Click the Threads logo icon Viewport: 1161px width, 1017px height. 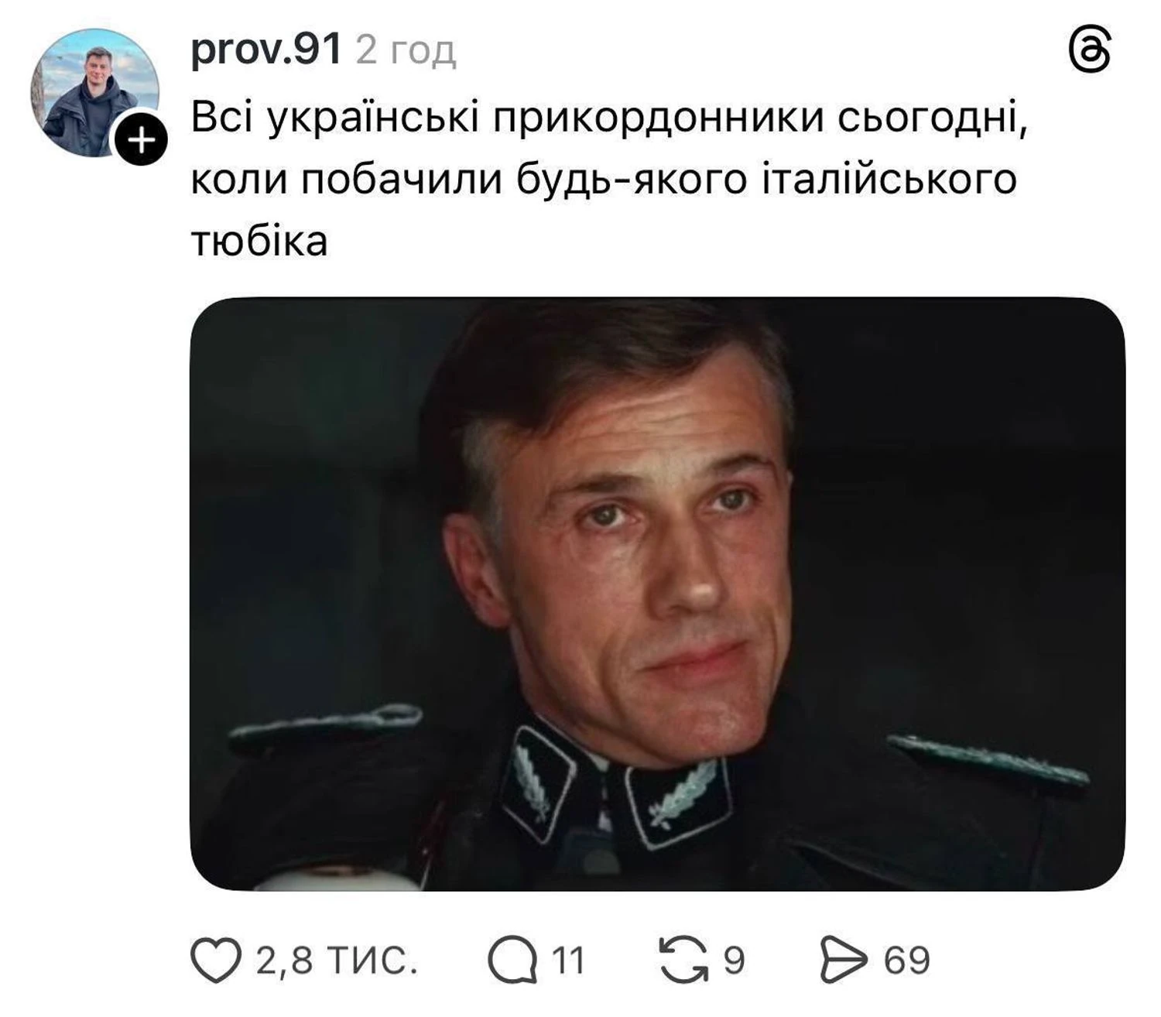[1090, 51]
